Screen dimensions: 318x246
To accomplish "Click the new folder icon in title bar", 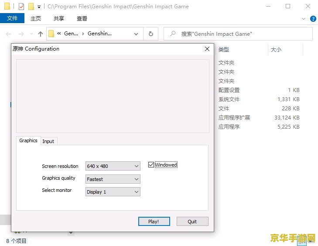I will pos(31,7).
